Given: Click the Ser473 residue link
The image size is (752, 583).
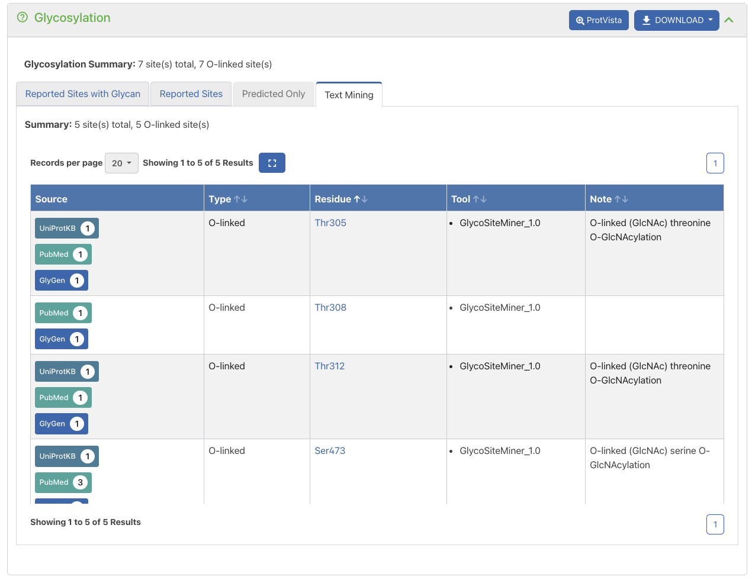Looking at the screenshot, I should coord(330,451).
